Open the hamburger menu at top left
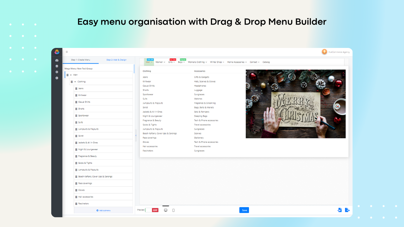The width and height of the screenshot is (404, 227). [x=67, y=52]
